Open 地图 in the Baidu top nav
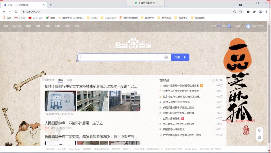Viewport: 271px width, 153px height. tap(28, 26)
